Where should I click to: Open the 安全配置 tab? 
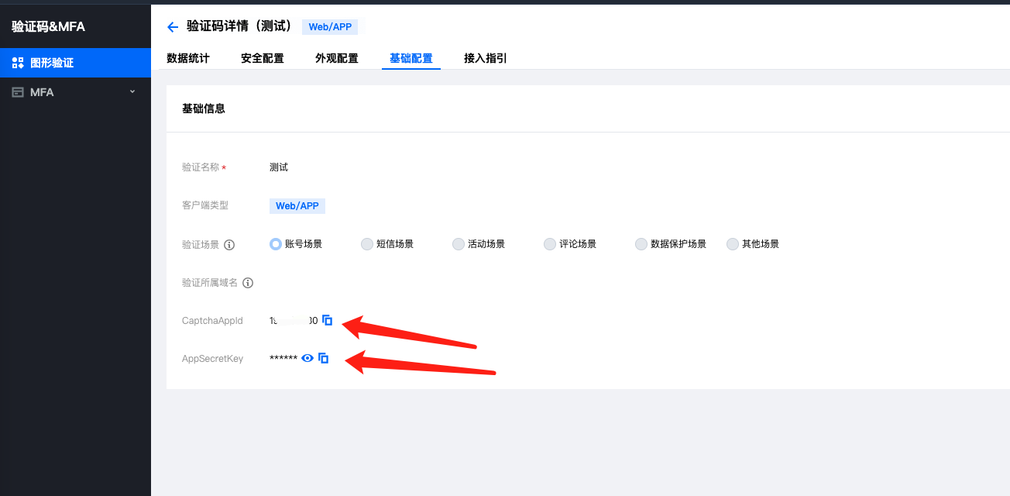pos(263,58)
